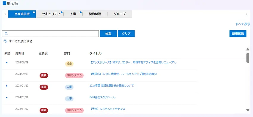Open 【予告】システムメンテナンス post
Viewport: 253px width, 117px height.
click(x=107, y=109)
